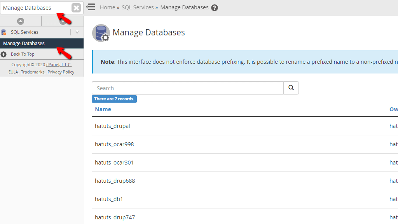Open the Trademarks link
Viewport: 398px width, 224px height.
(x=33, y=72)
